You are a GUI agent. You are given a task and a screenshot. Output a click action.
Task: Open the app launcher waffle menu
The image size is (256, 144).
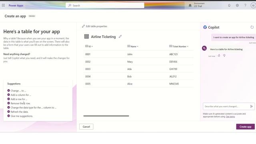[x=3, y=5]
